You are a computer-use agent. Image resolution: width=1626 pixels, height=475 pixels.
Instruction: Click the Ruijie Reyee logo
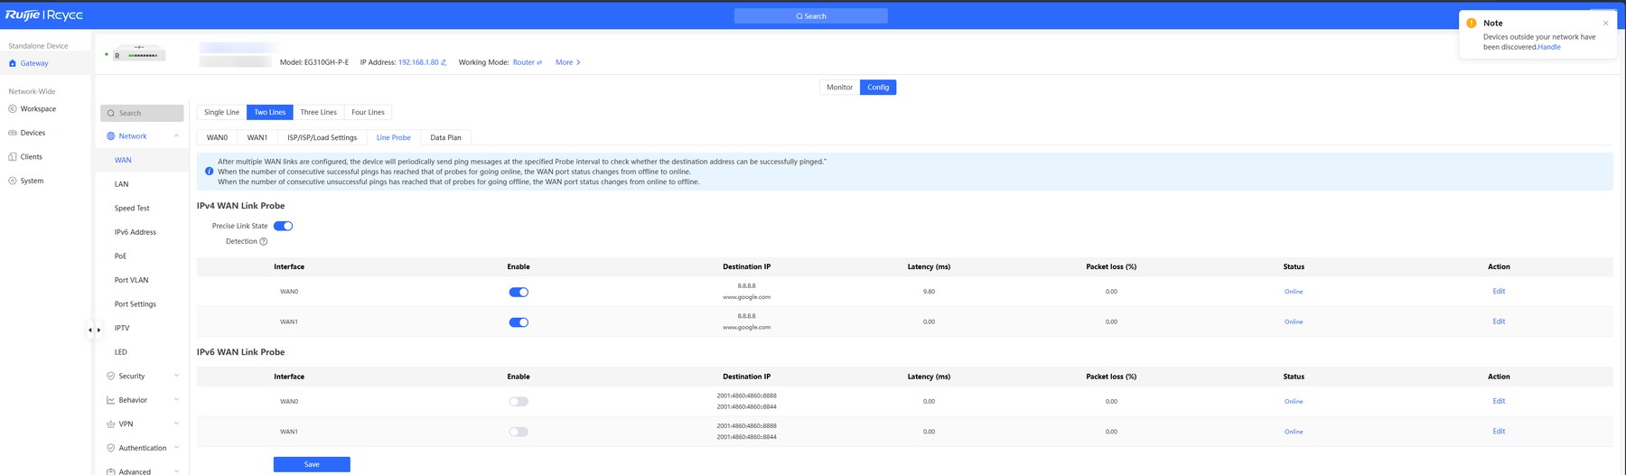pos(43,14)
